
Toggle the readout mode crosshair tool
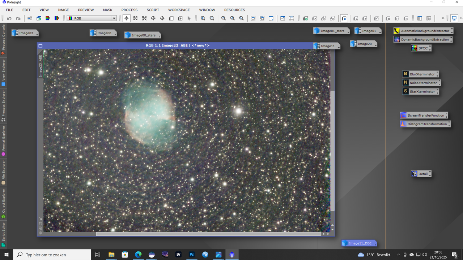(126, 18)
